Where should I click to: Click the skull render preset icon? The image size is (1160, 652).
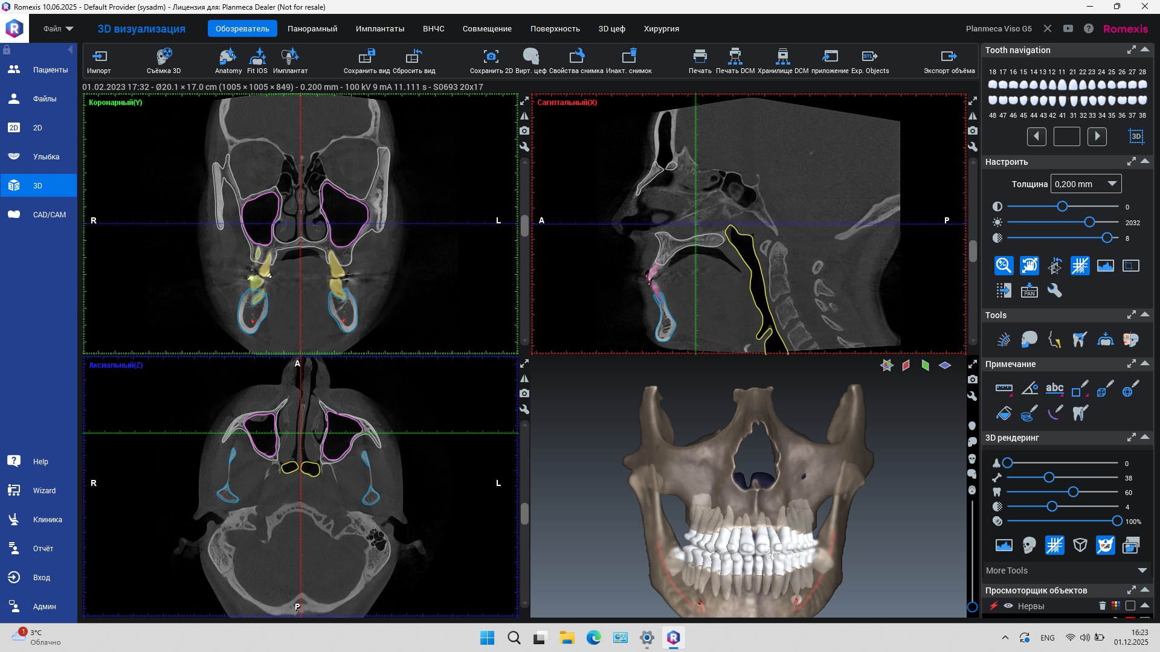[x=1029, y=546]
